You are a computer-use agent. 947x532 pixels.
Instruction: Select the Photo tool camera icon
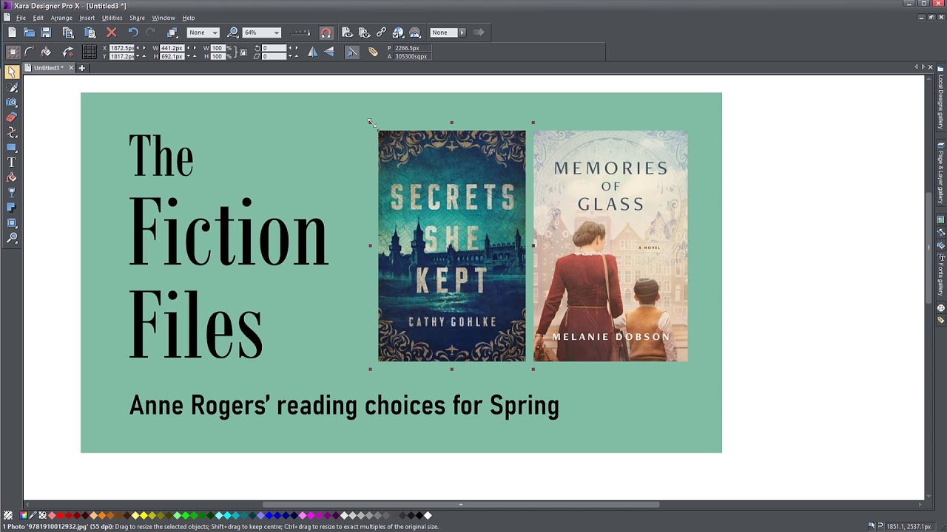tap(12, 103)
